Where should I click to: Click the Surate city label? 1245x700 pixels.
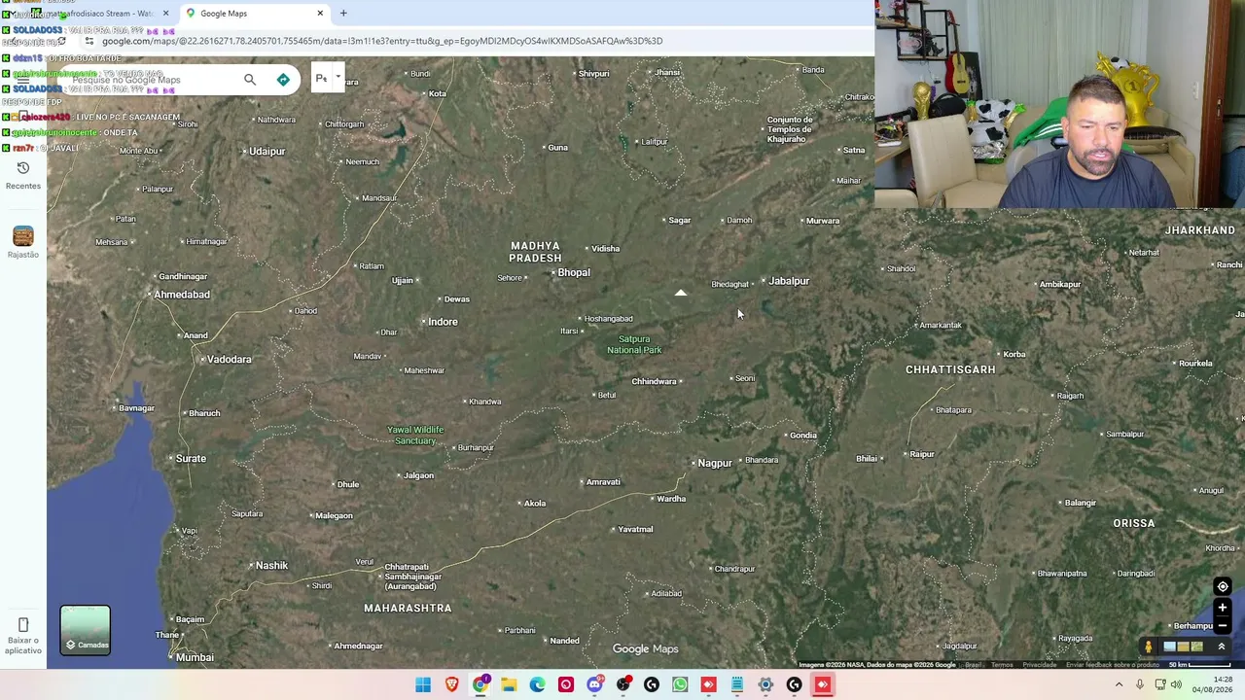point(191,458)
